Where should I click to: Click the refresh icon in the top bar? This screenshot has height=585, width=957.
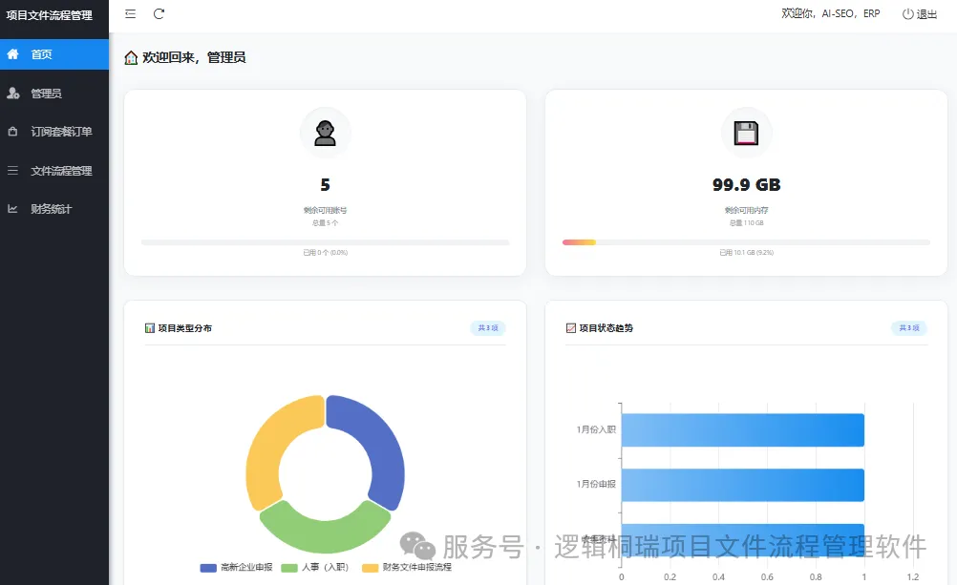click(x=159, y=14)
